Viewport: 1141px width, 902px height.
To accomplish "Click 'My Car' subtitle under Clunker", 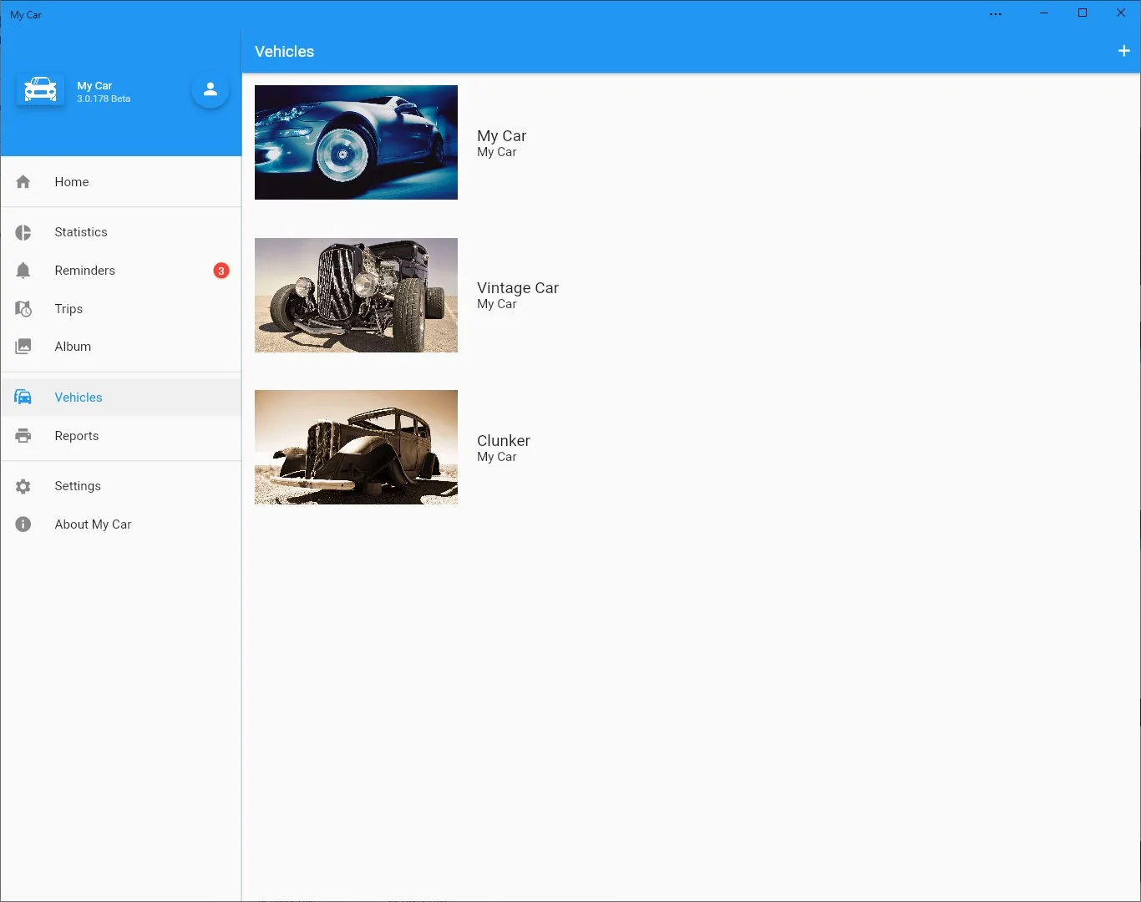I will click(497, 457).
